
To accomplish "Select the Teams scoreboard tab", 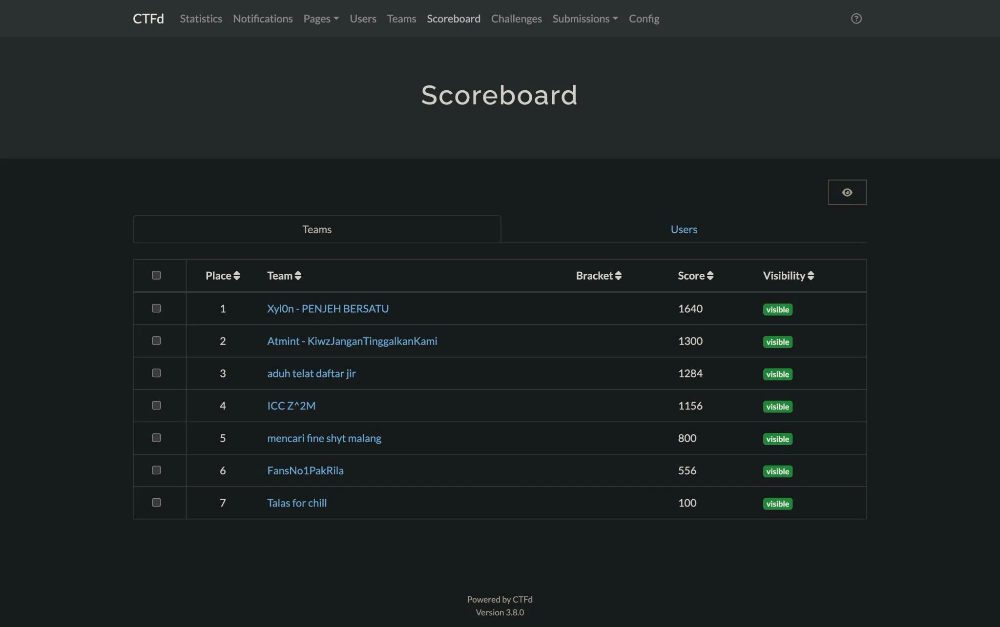I will (316, 229).
